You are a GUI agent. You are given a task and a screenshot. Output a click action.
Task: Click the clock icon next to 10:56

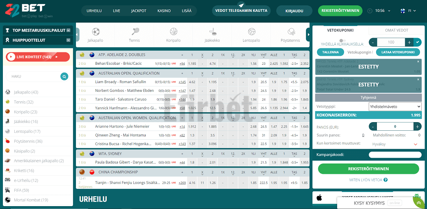[x=370, y=11]
